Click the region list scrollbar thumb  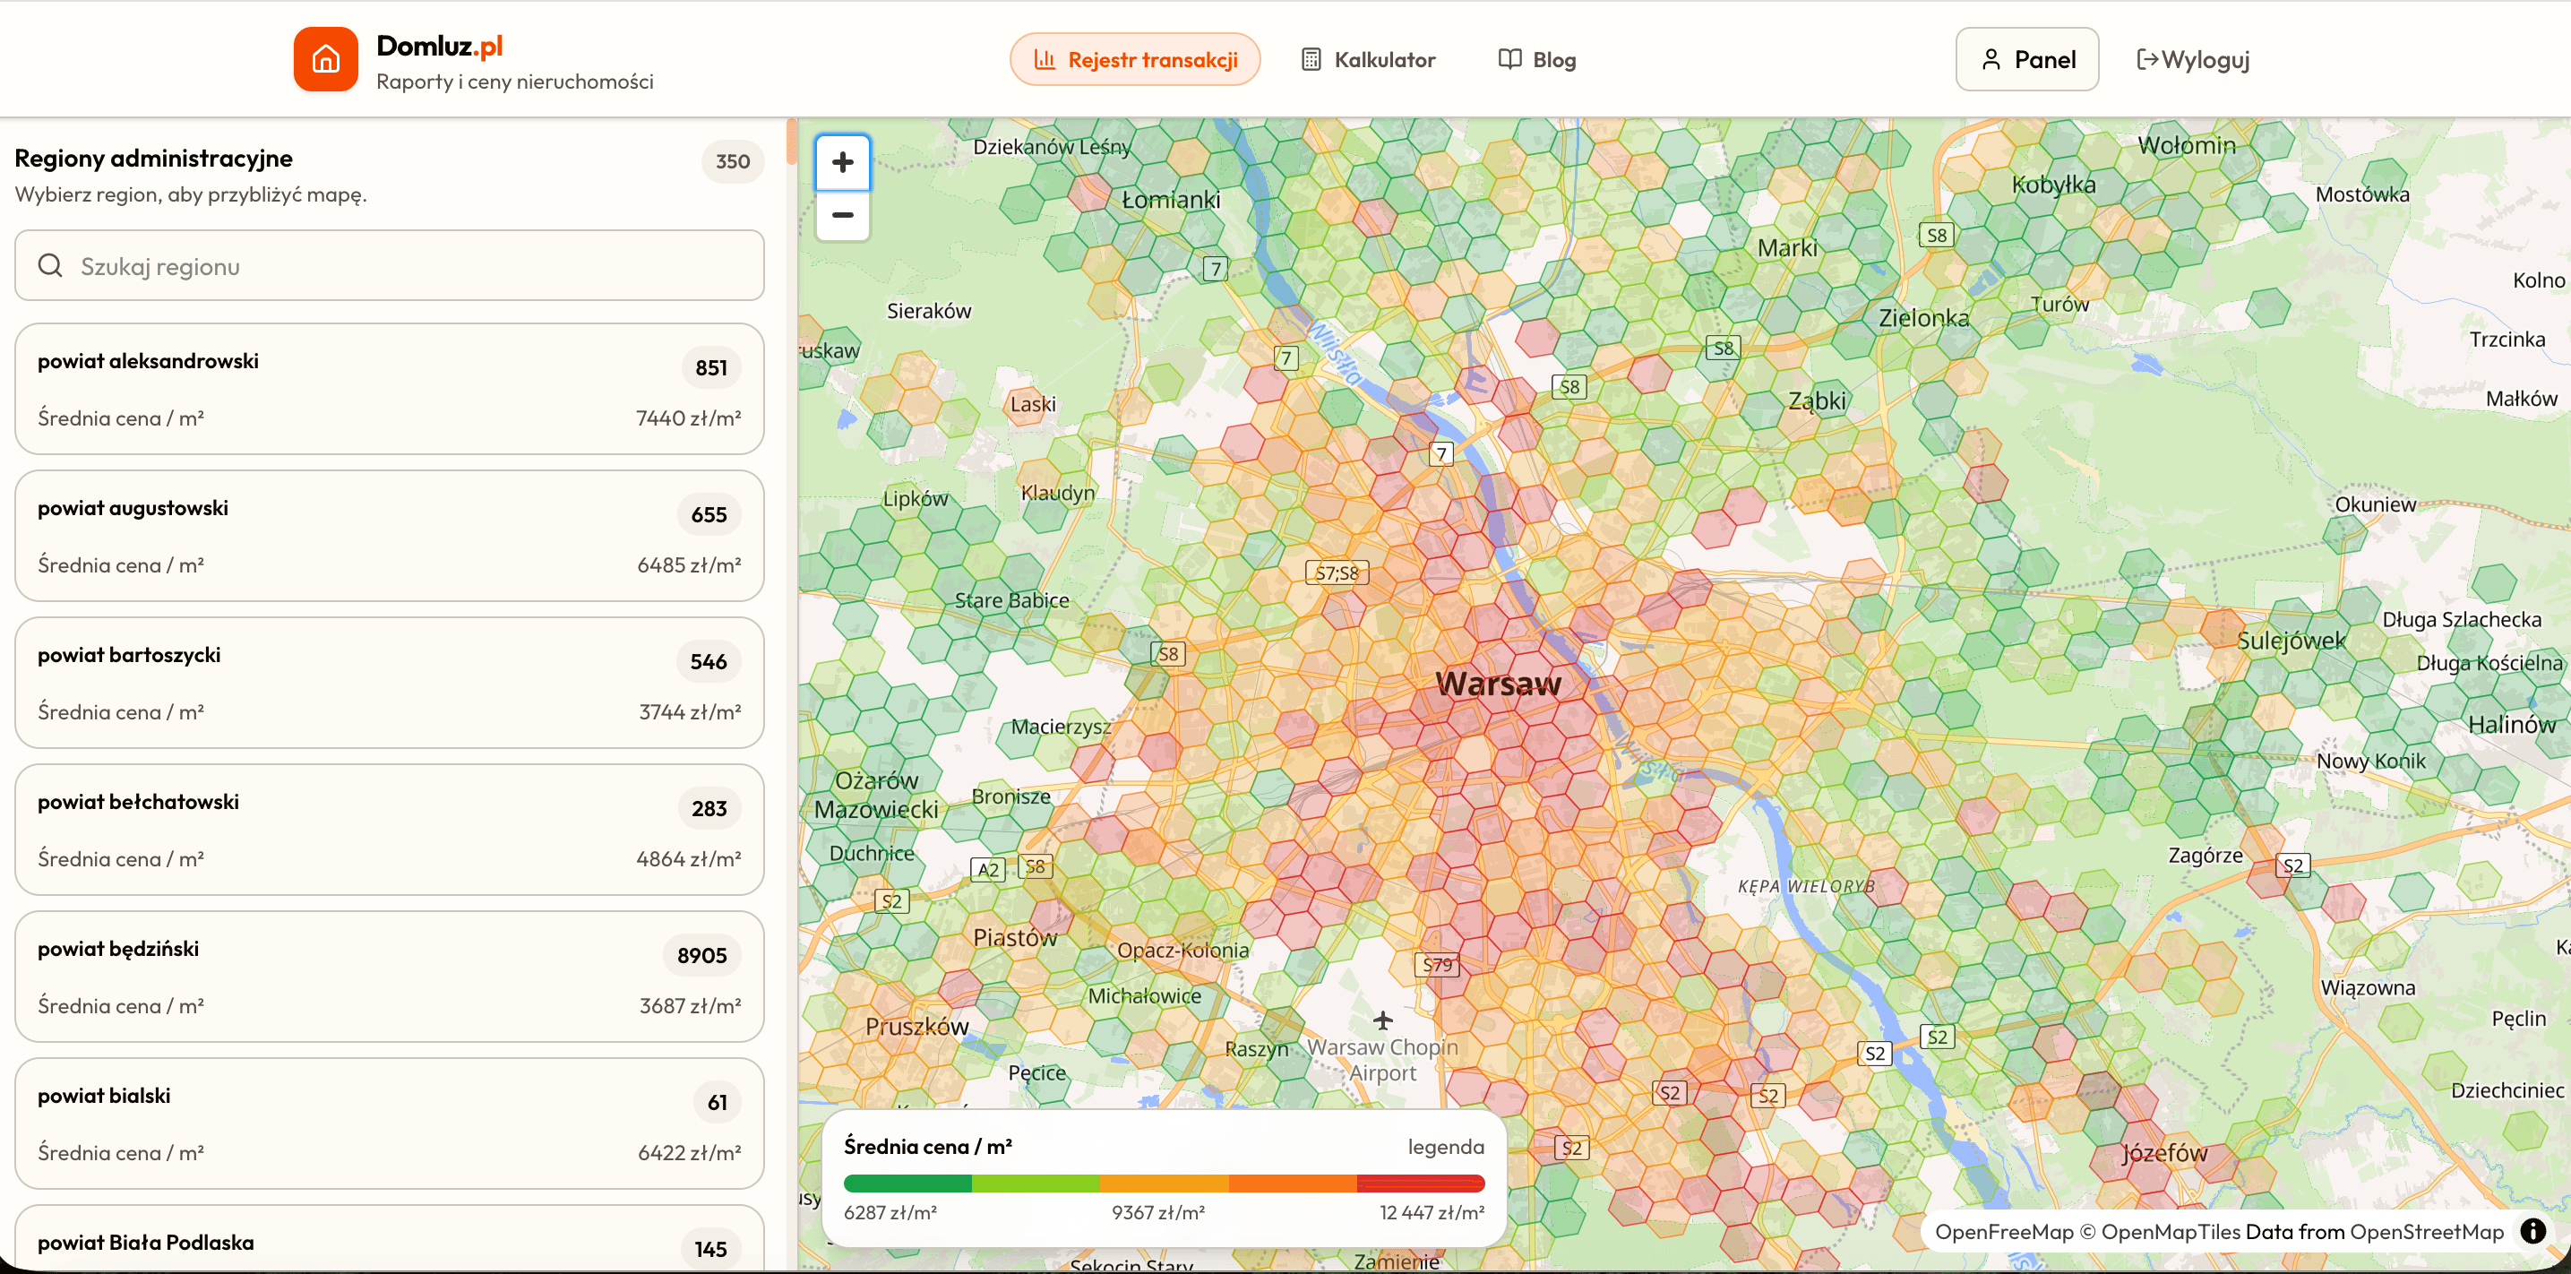tap(792, 141)
